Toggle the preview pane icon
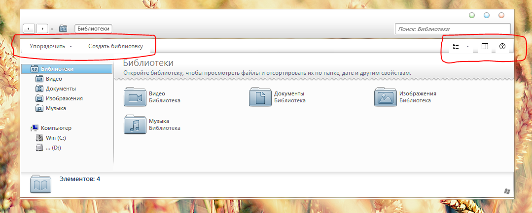 tap(485, 46)
